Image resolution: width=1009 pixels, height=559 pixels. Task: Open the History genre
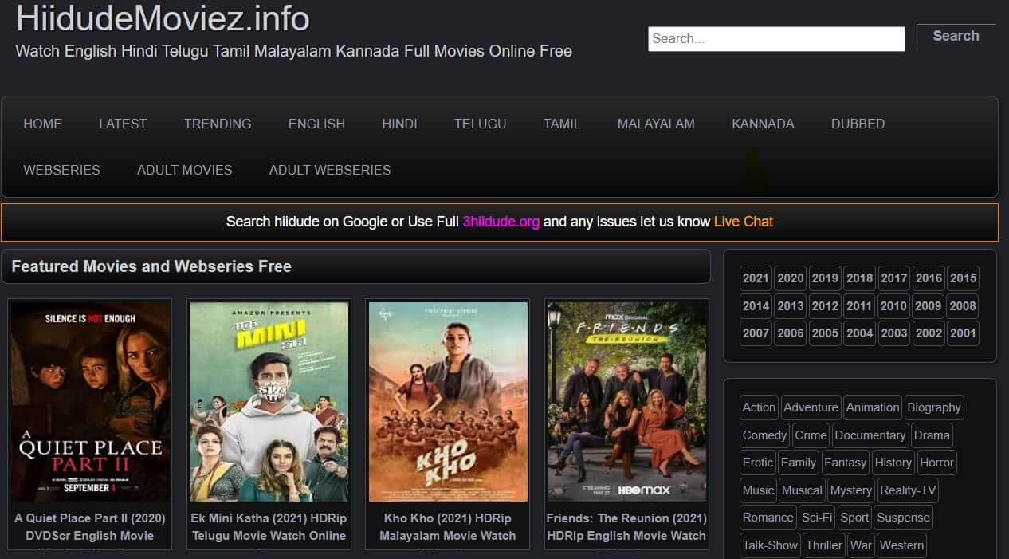[x=893, y=463]
